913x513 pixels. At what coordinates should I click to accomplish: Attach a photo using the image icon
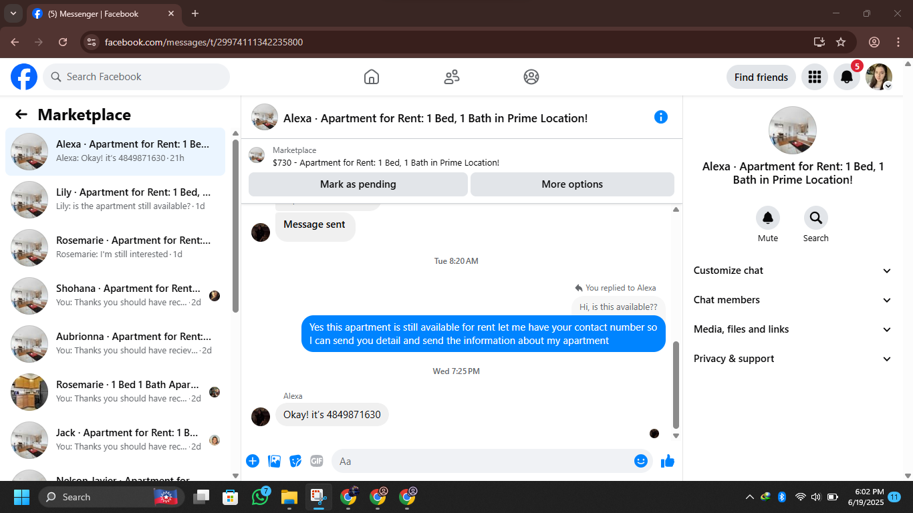coord(274,461)
